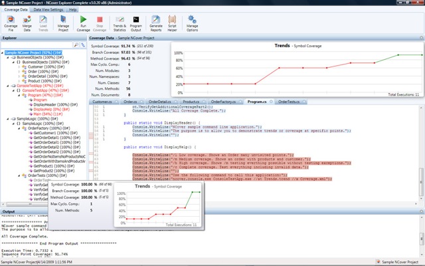Open Trends & Statistics
425x266 pixels.
119,23
